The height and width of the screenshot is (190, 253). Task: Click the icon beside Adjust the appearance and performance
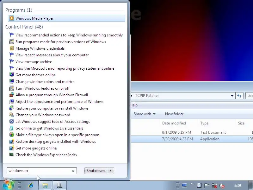coord(12,101)
